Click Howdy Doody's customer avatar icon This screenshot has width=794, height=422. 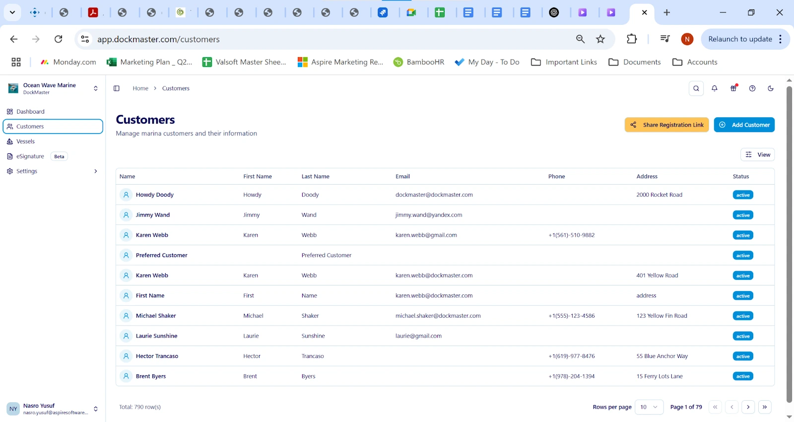click(126, 195)
